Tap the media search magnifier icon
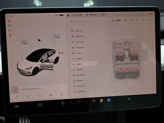Image resolution: width=164 pixels, height=123 pixels. tap(62, 94)
